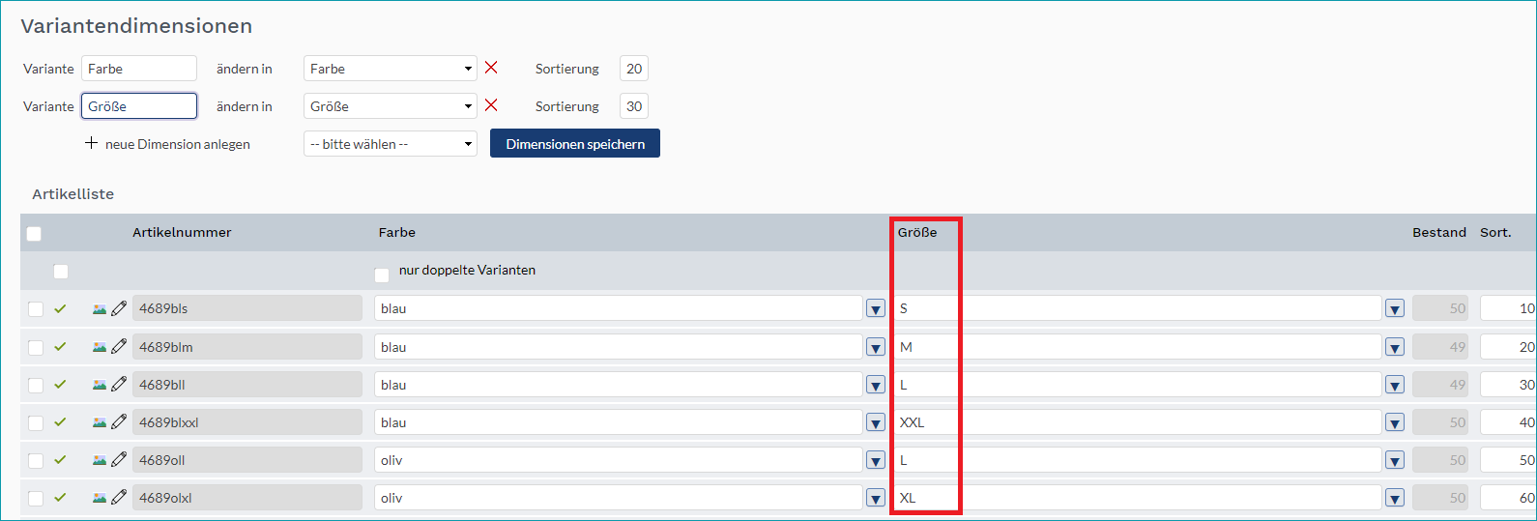Click image icon for 4689olxl
The image size is (1537, 521).
click(100, 498)
